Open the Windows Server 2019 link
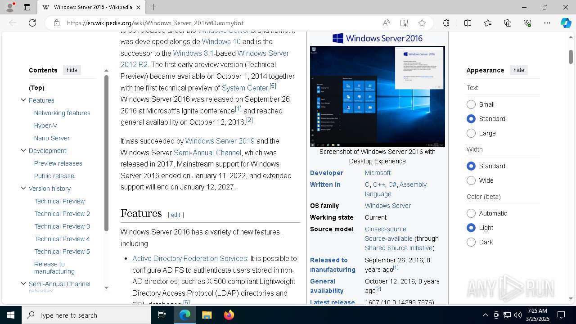 tap(220, 141)
